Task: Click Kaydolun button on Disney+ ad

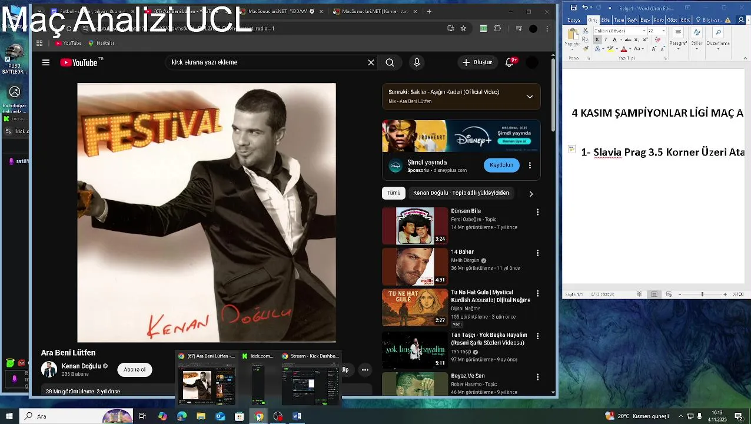Action: pyautogui.click(x=501, y=165)
